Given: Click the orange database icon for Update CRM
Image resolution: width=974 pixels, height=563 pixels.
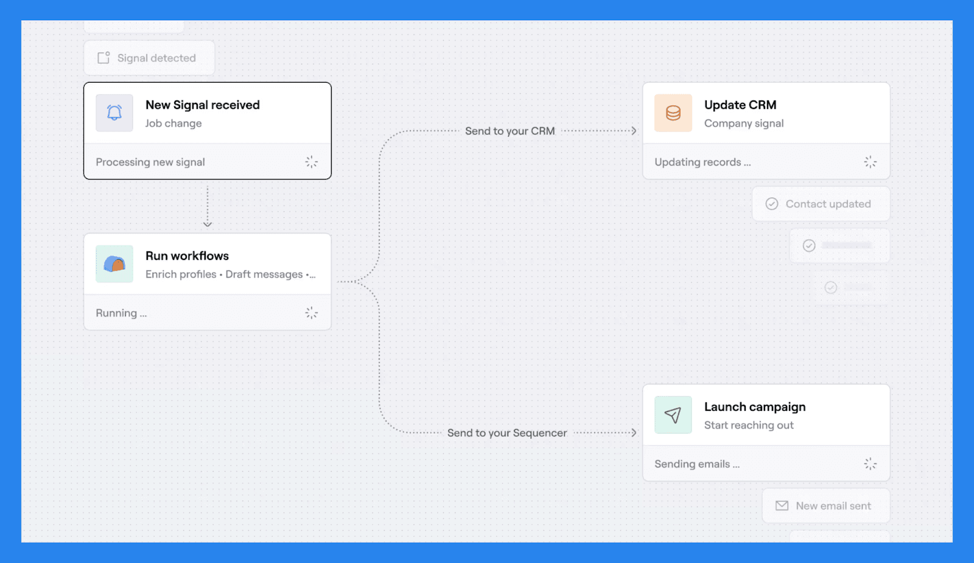Looking at the screenshot, I should (x=673, y=113).
